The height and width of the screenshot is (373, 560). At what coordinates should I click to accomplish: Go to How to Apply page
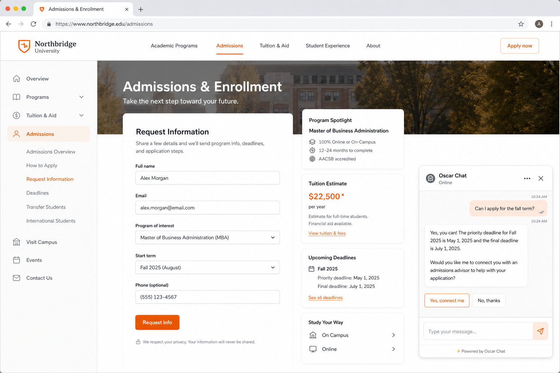42,165
